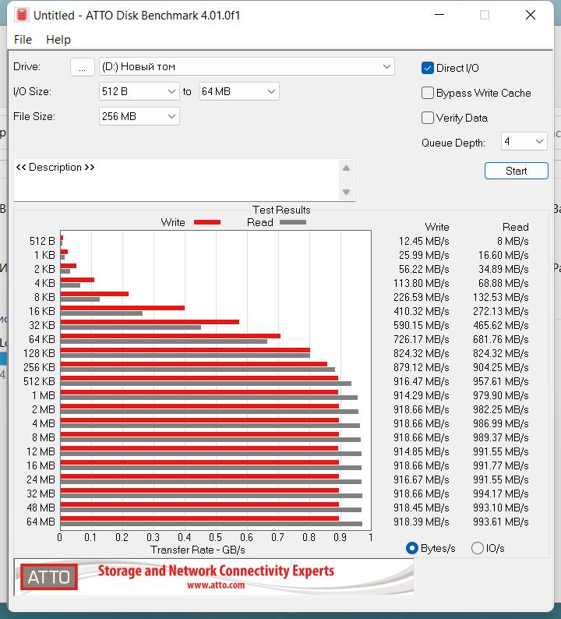Screen dimensions: 561x619
Task: Click the 128 KB chart row label
Action: [x=40, y=353]
